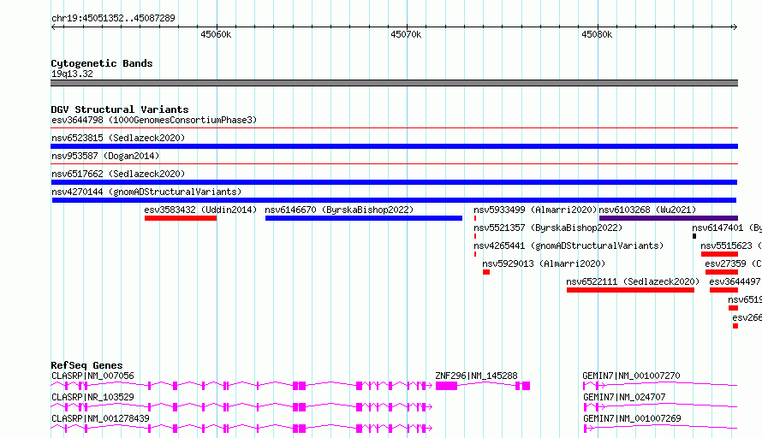Open nsv5515623 variant label
Screen dimensions: 762x438
click(x=731, y=246)
